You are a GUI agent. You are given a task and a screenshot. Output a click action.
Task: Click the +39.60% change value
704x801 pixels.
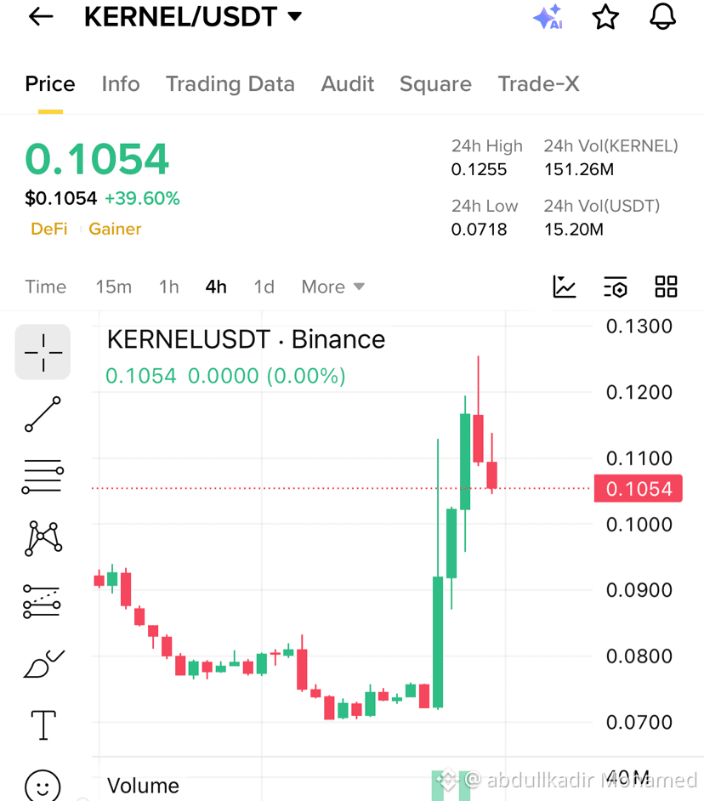tap(142, 198)
